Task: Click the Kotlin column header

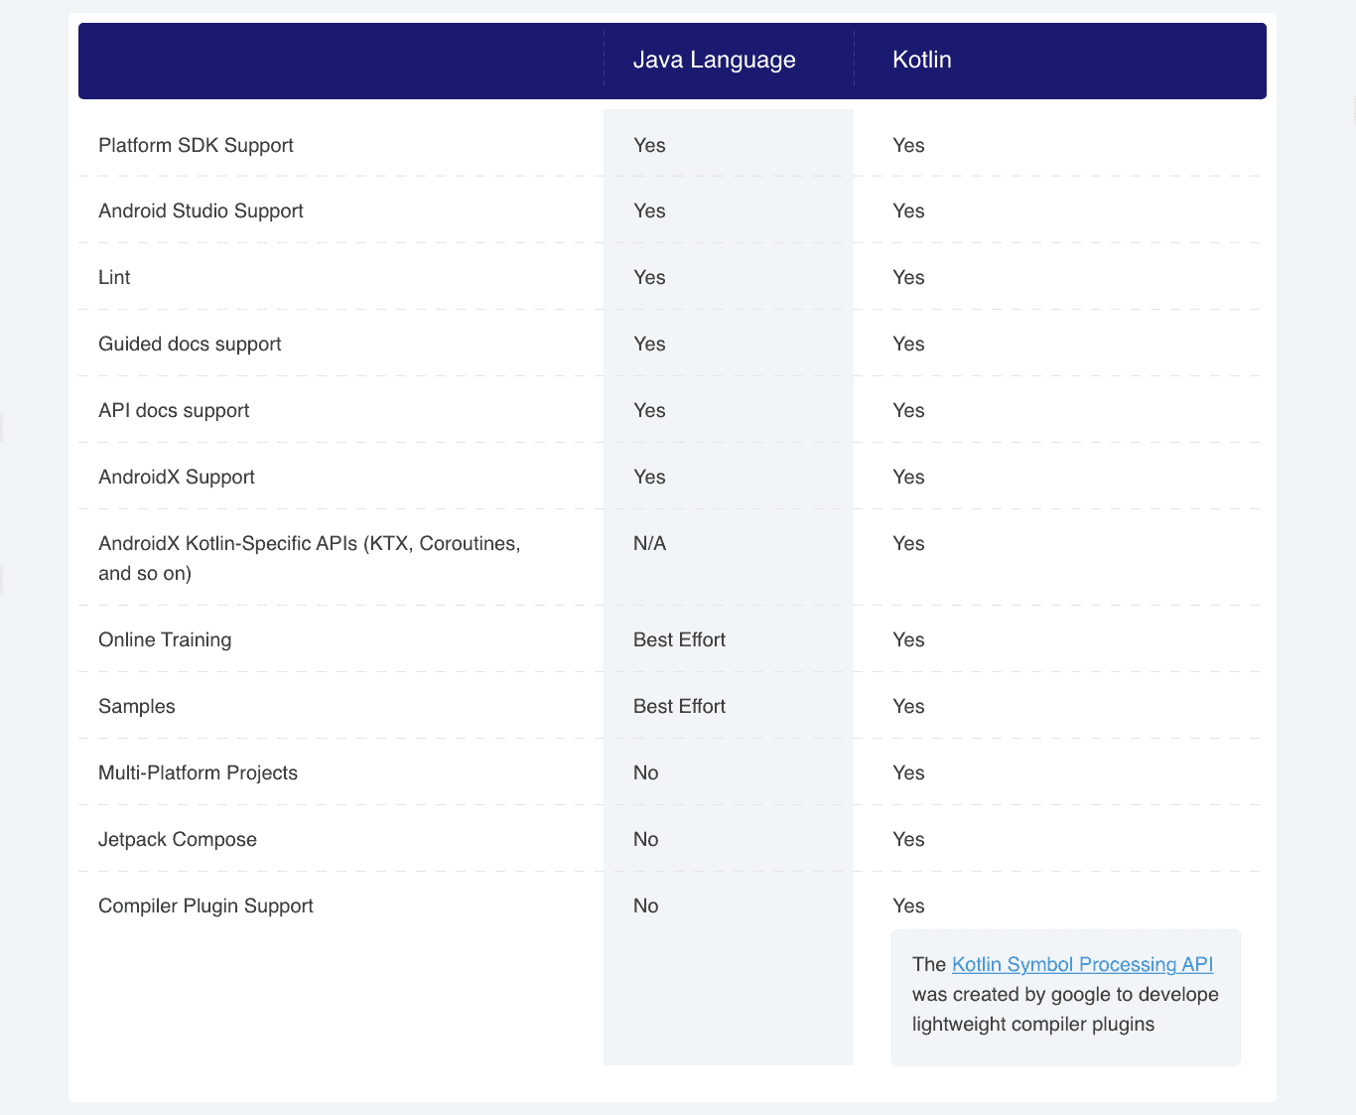Action: 922,60
